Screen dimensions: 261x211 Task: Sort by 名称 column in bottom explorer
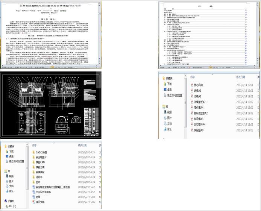click(x=34, y=145)
